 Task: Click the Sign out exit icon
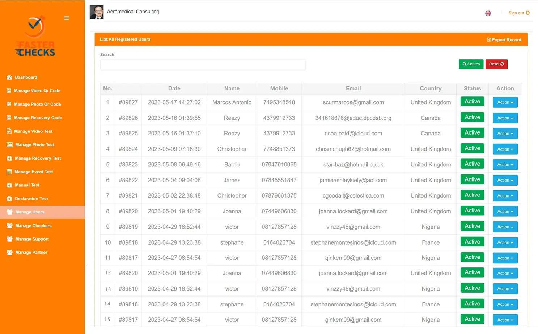[x=529, y=13]
